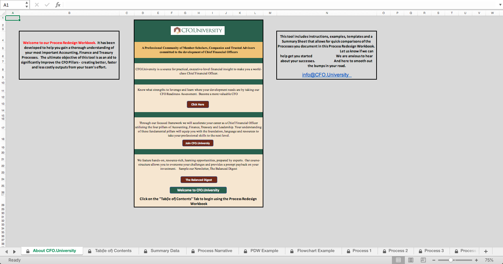Click the Name Box showing A1
This screenshot has height=264, width=503.
[13, 5]
